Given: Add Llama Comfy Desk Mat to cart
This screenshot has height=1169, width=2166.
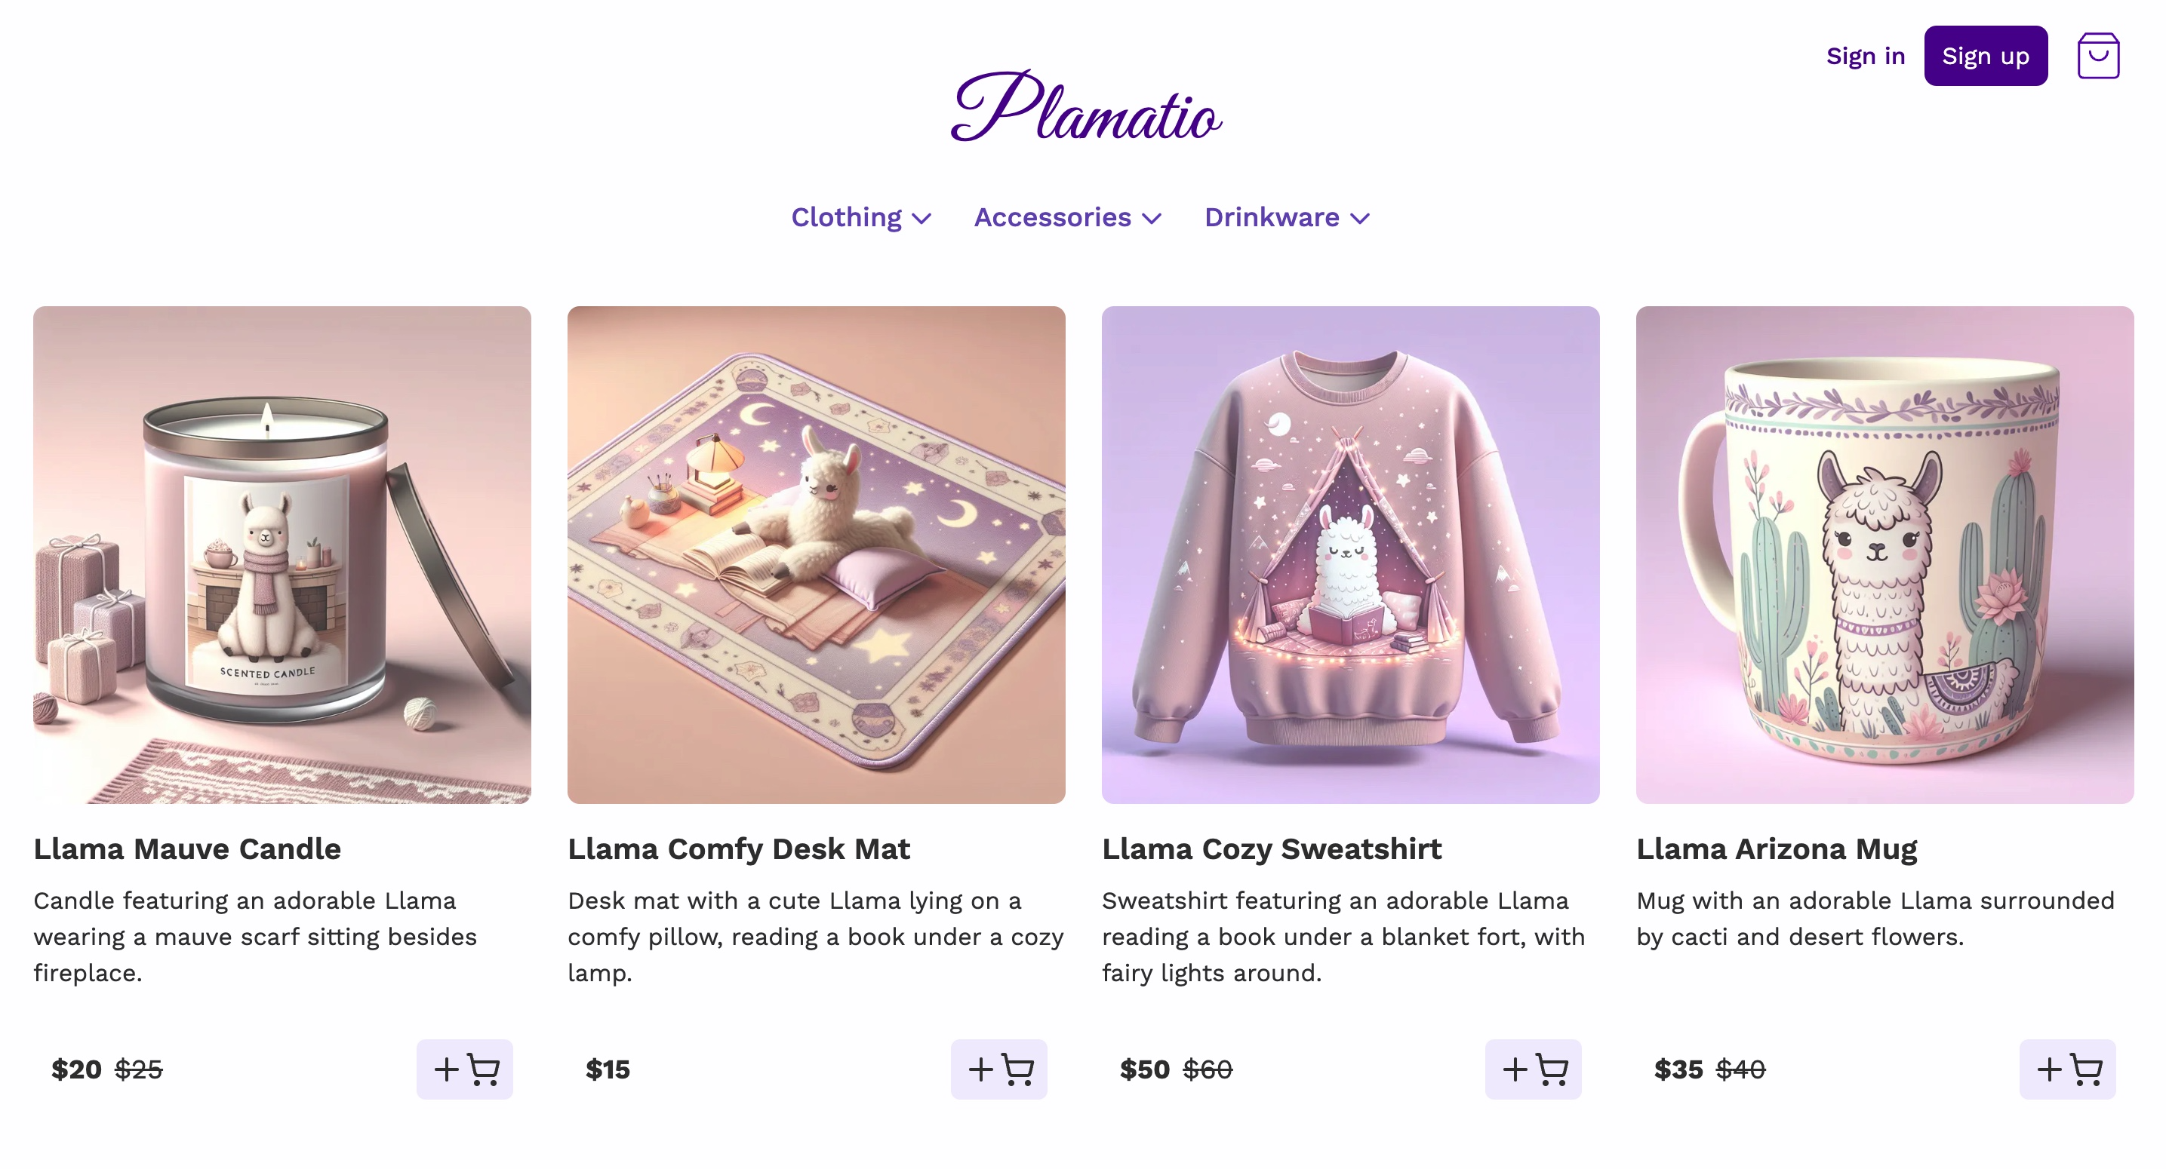Looking at the screenshot, I should coord(999,1069).
